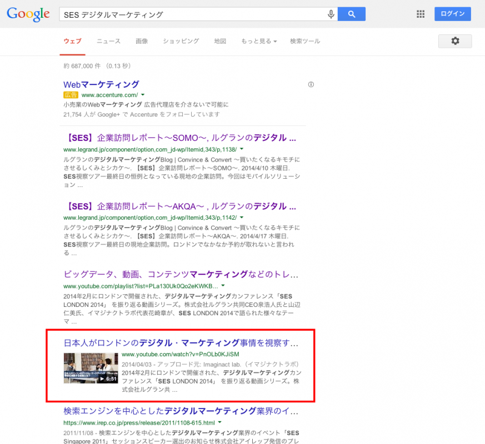
Task: Click the result count 約 687,000 件 text
Action: [82, 66]
